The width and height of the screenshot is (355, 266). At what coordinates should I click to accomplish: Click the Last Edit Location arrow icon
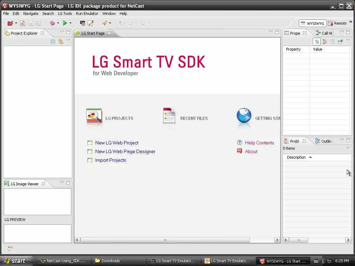click(x=122, y=23)
